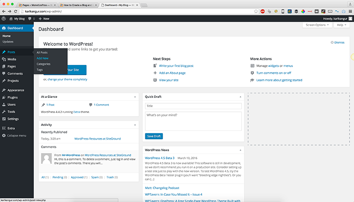This screenshot has height=202, width=354.
Task: Open Matt: Changelog Podcast link
Action: click(162, 188)
